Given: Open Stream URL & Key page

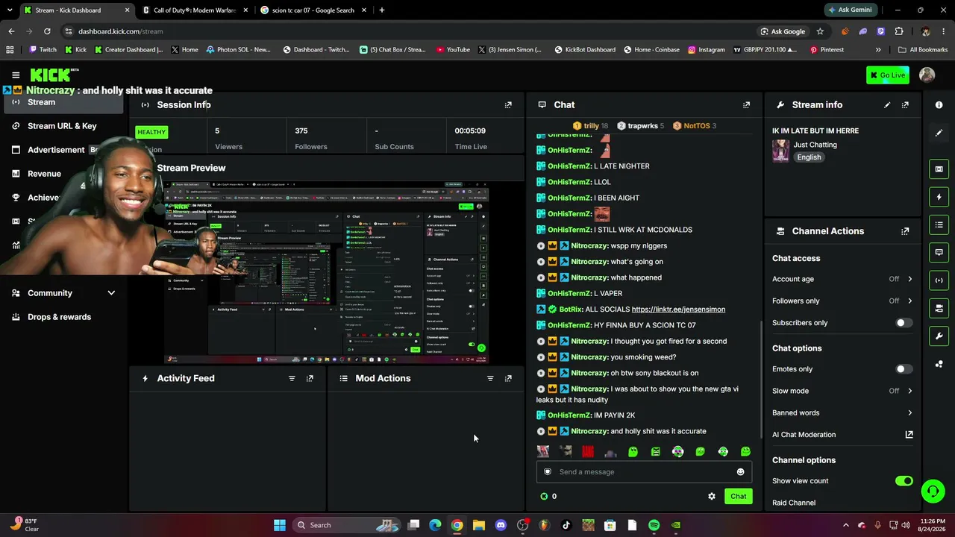Looking at the screenshot, I should click(x=63, y=126).
